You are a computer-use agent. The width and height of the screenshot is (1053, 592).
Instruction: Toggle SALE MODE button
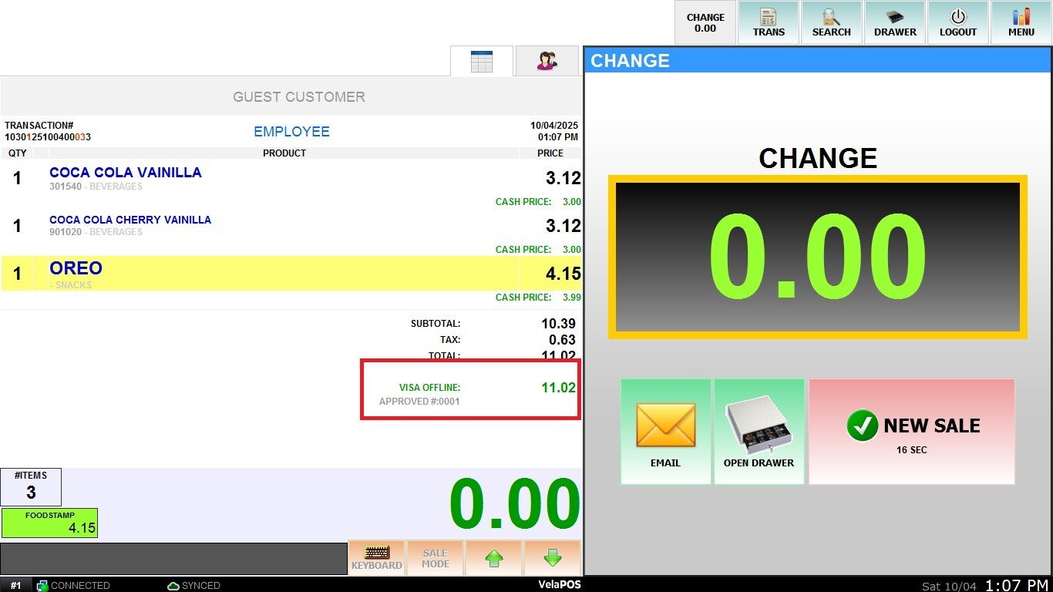[x=435, y=557]
